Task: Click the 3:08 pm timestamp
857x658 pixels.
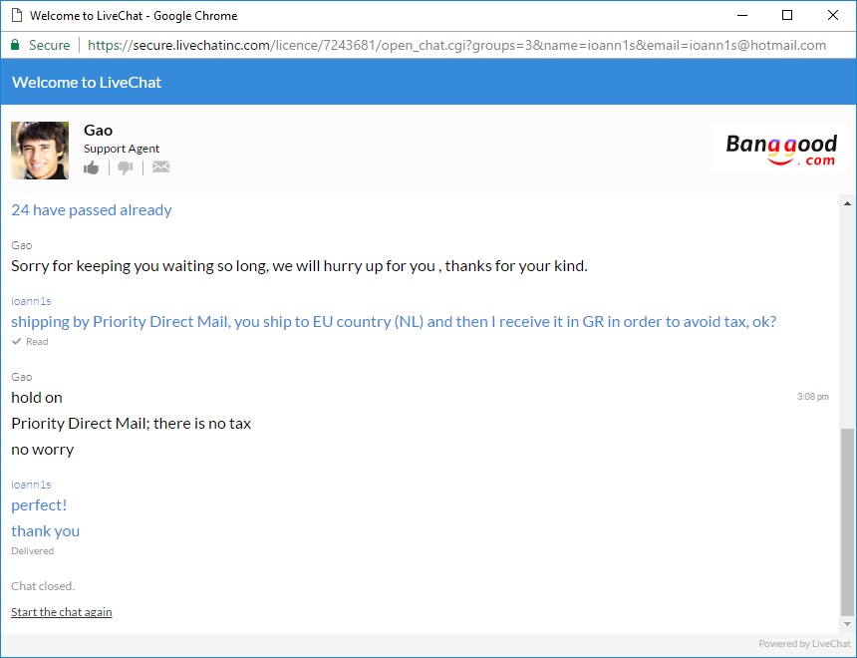Action: click(x=812, y=397)
